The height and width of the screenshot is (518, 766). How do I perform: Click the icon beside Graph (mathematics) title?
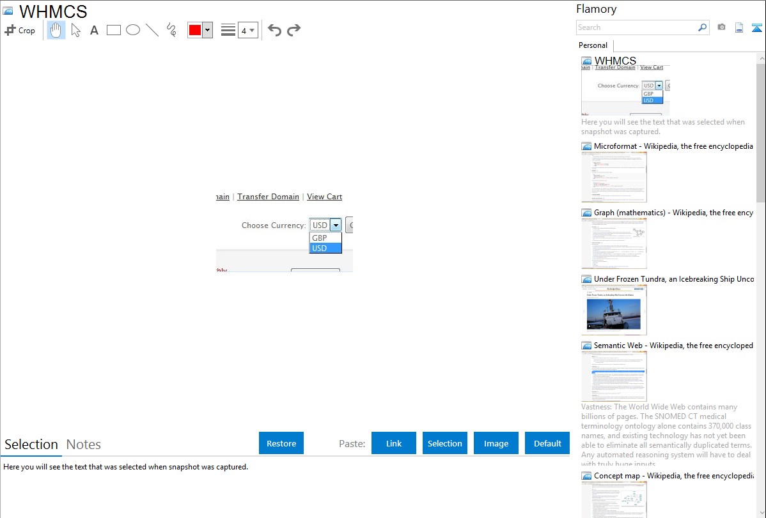586,213
